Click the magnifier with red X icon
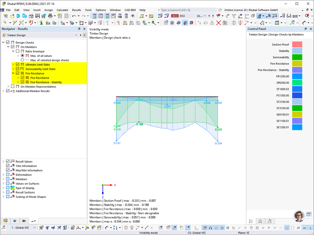The width and height of the screenshot is (314, 235). pyautogui.click(x=307, y=16)
